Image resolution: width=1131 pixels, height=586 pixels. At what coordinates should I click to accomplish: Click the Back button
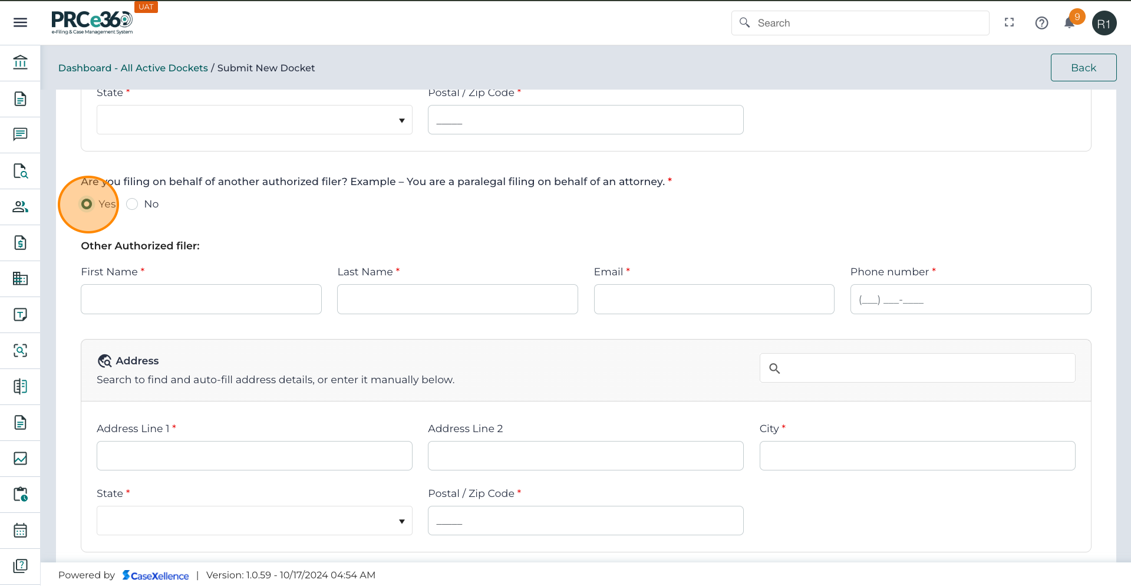1083,68
